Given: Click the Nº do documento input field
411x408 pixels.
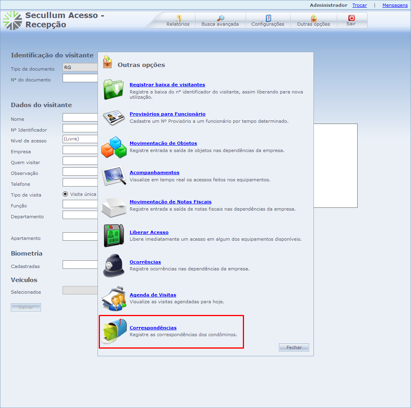Looking at the screenshot, I should (x=80, y=78).
